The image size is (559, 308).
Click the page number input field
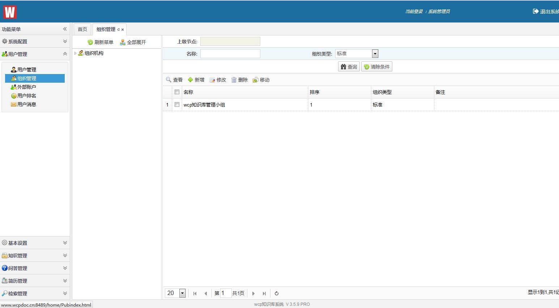click(226, 293)
